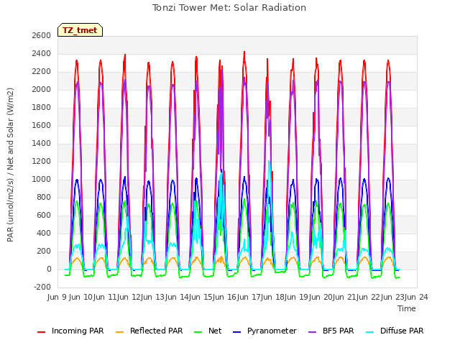This screenshot has height=345, width=460.
Task: Click the blue Pyranometer legend swatch
Action: 236,332
